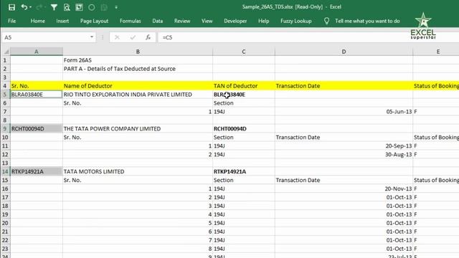This screenshot has height=258, width=459.
Task: Click the Save icon in Quick Access Toolbar
Action: pyautogui.click(x=11, y=7)
